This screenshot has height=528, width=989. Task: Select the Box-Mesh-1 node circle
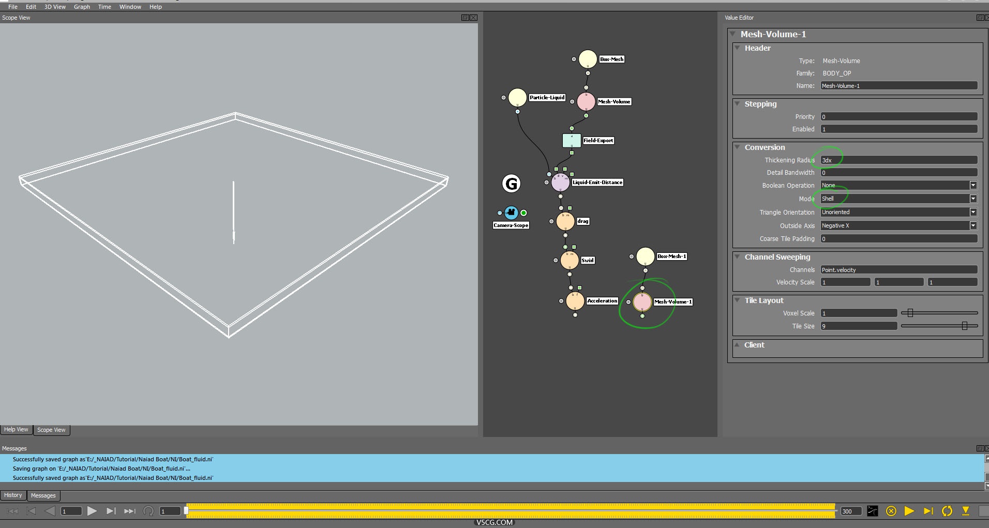tap(646, 256)
